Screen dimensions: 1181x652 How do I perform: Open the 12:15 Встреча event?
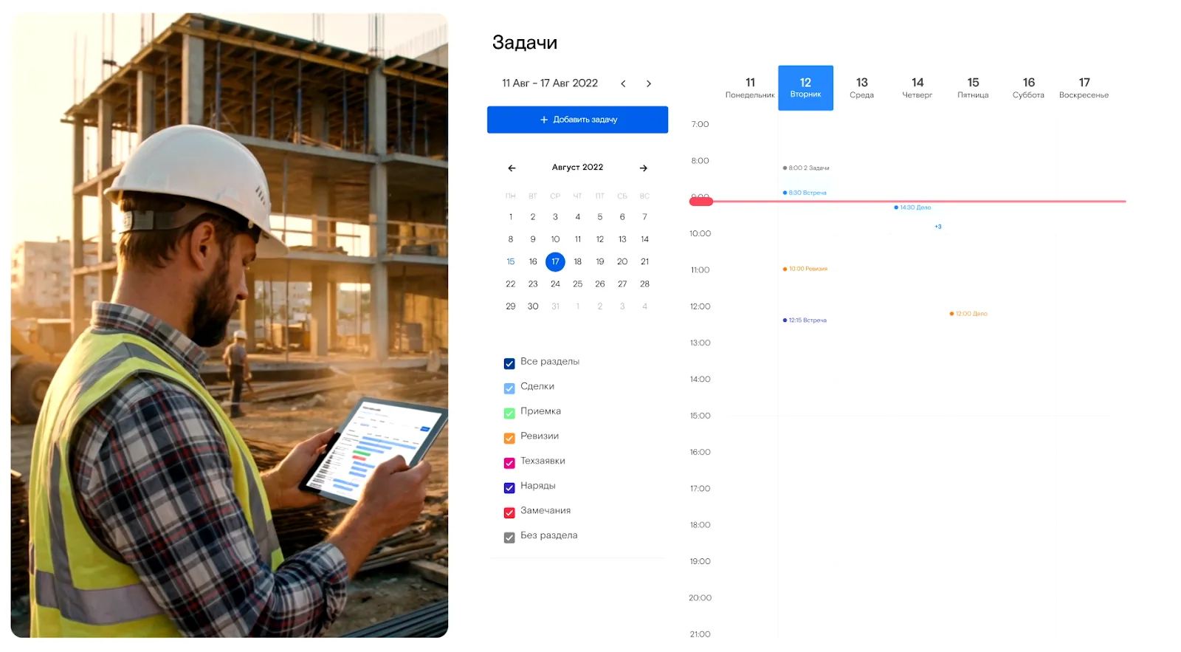805,320
